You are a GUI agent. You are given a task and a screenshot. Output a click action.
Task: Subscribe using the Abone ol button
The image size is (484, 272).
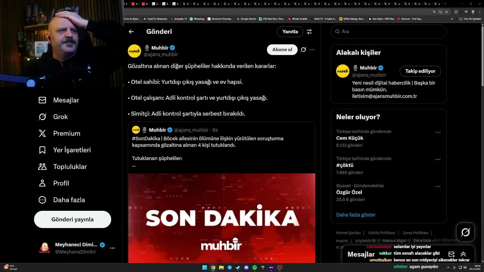(282, 49)
